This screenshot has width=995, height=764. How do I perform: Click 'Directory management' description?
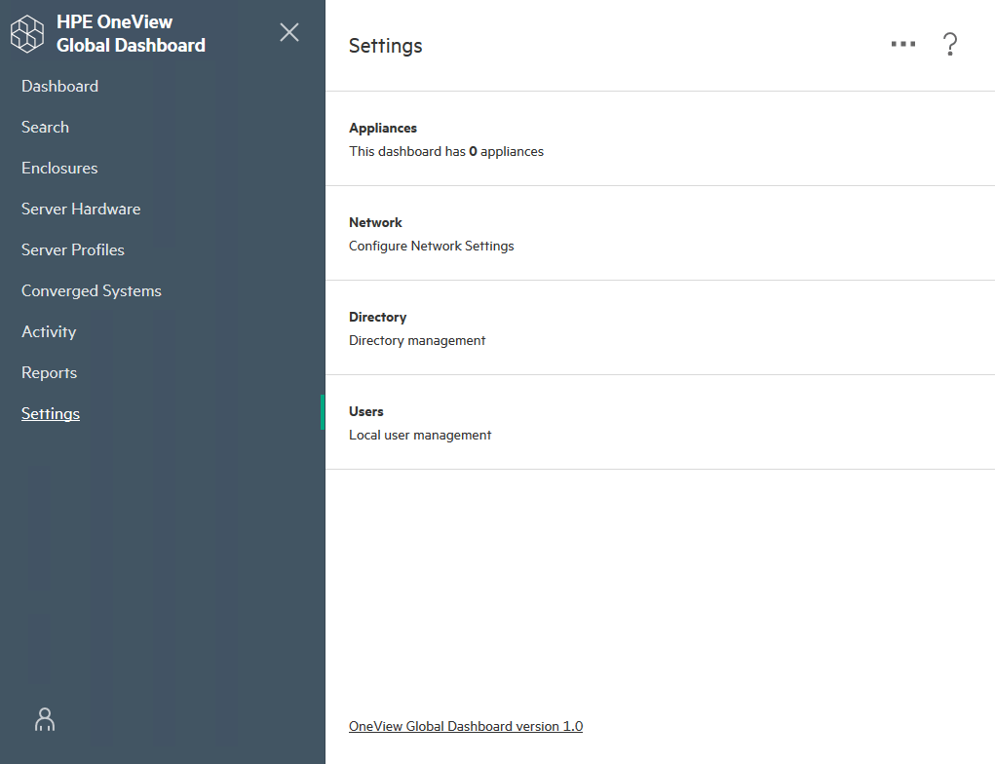tap(417, 340)
